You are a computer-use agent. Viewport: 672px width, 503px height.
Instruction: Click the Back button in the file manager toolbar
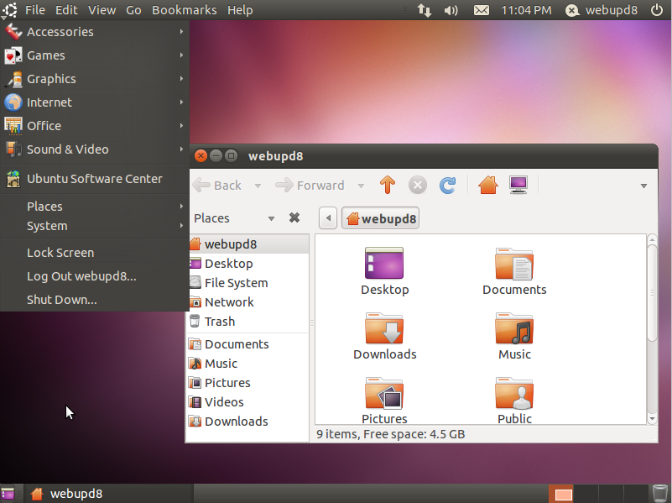[218, 186]
